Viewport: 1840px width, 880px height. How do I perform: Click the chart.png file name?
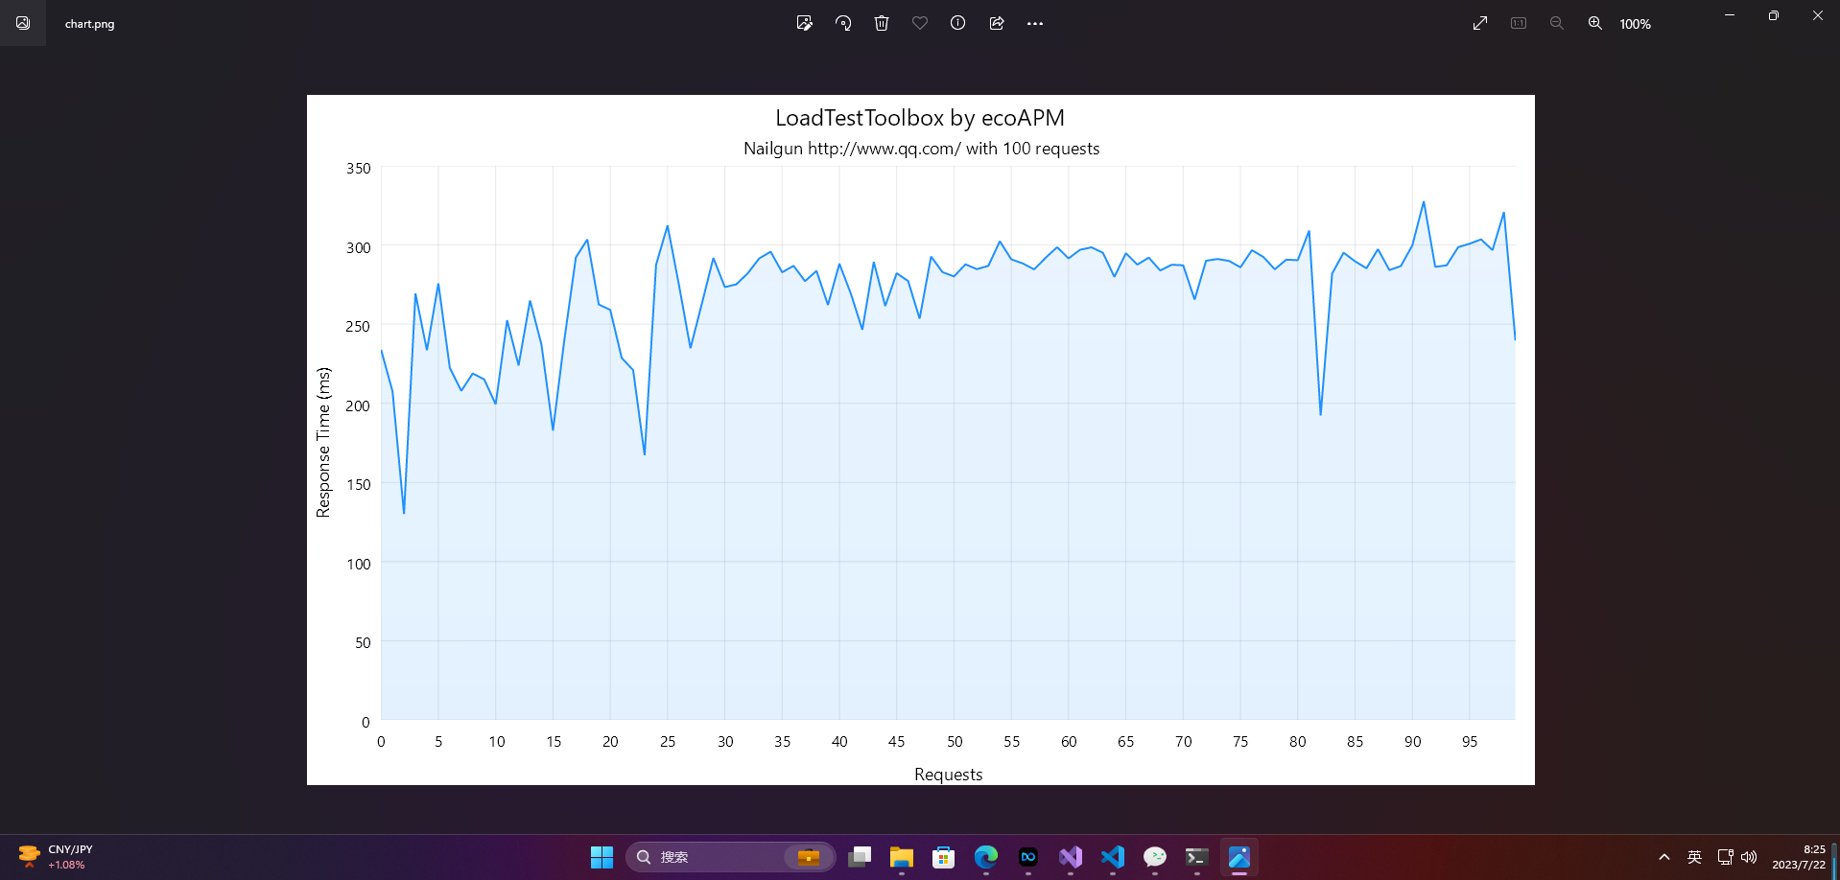pos(90,24)
